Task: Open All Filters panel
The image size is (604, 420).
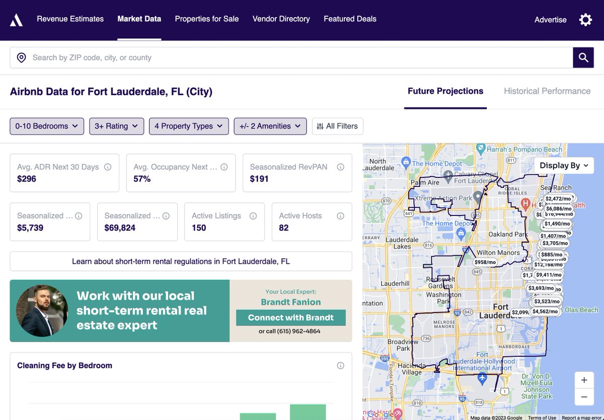Action: pos(337,126)
